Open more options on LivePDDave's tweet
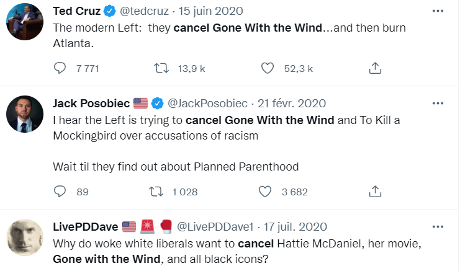This screenshot has height=271, width=460. (438, 227)
